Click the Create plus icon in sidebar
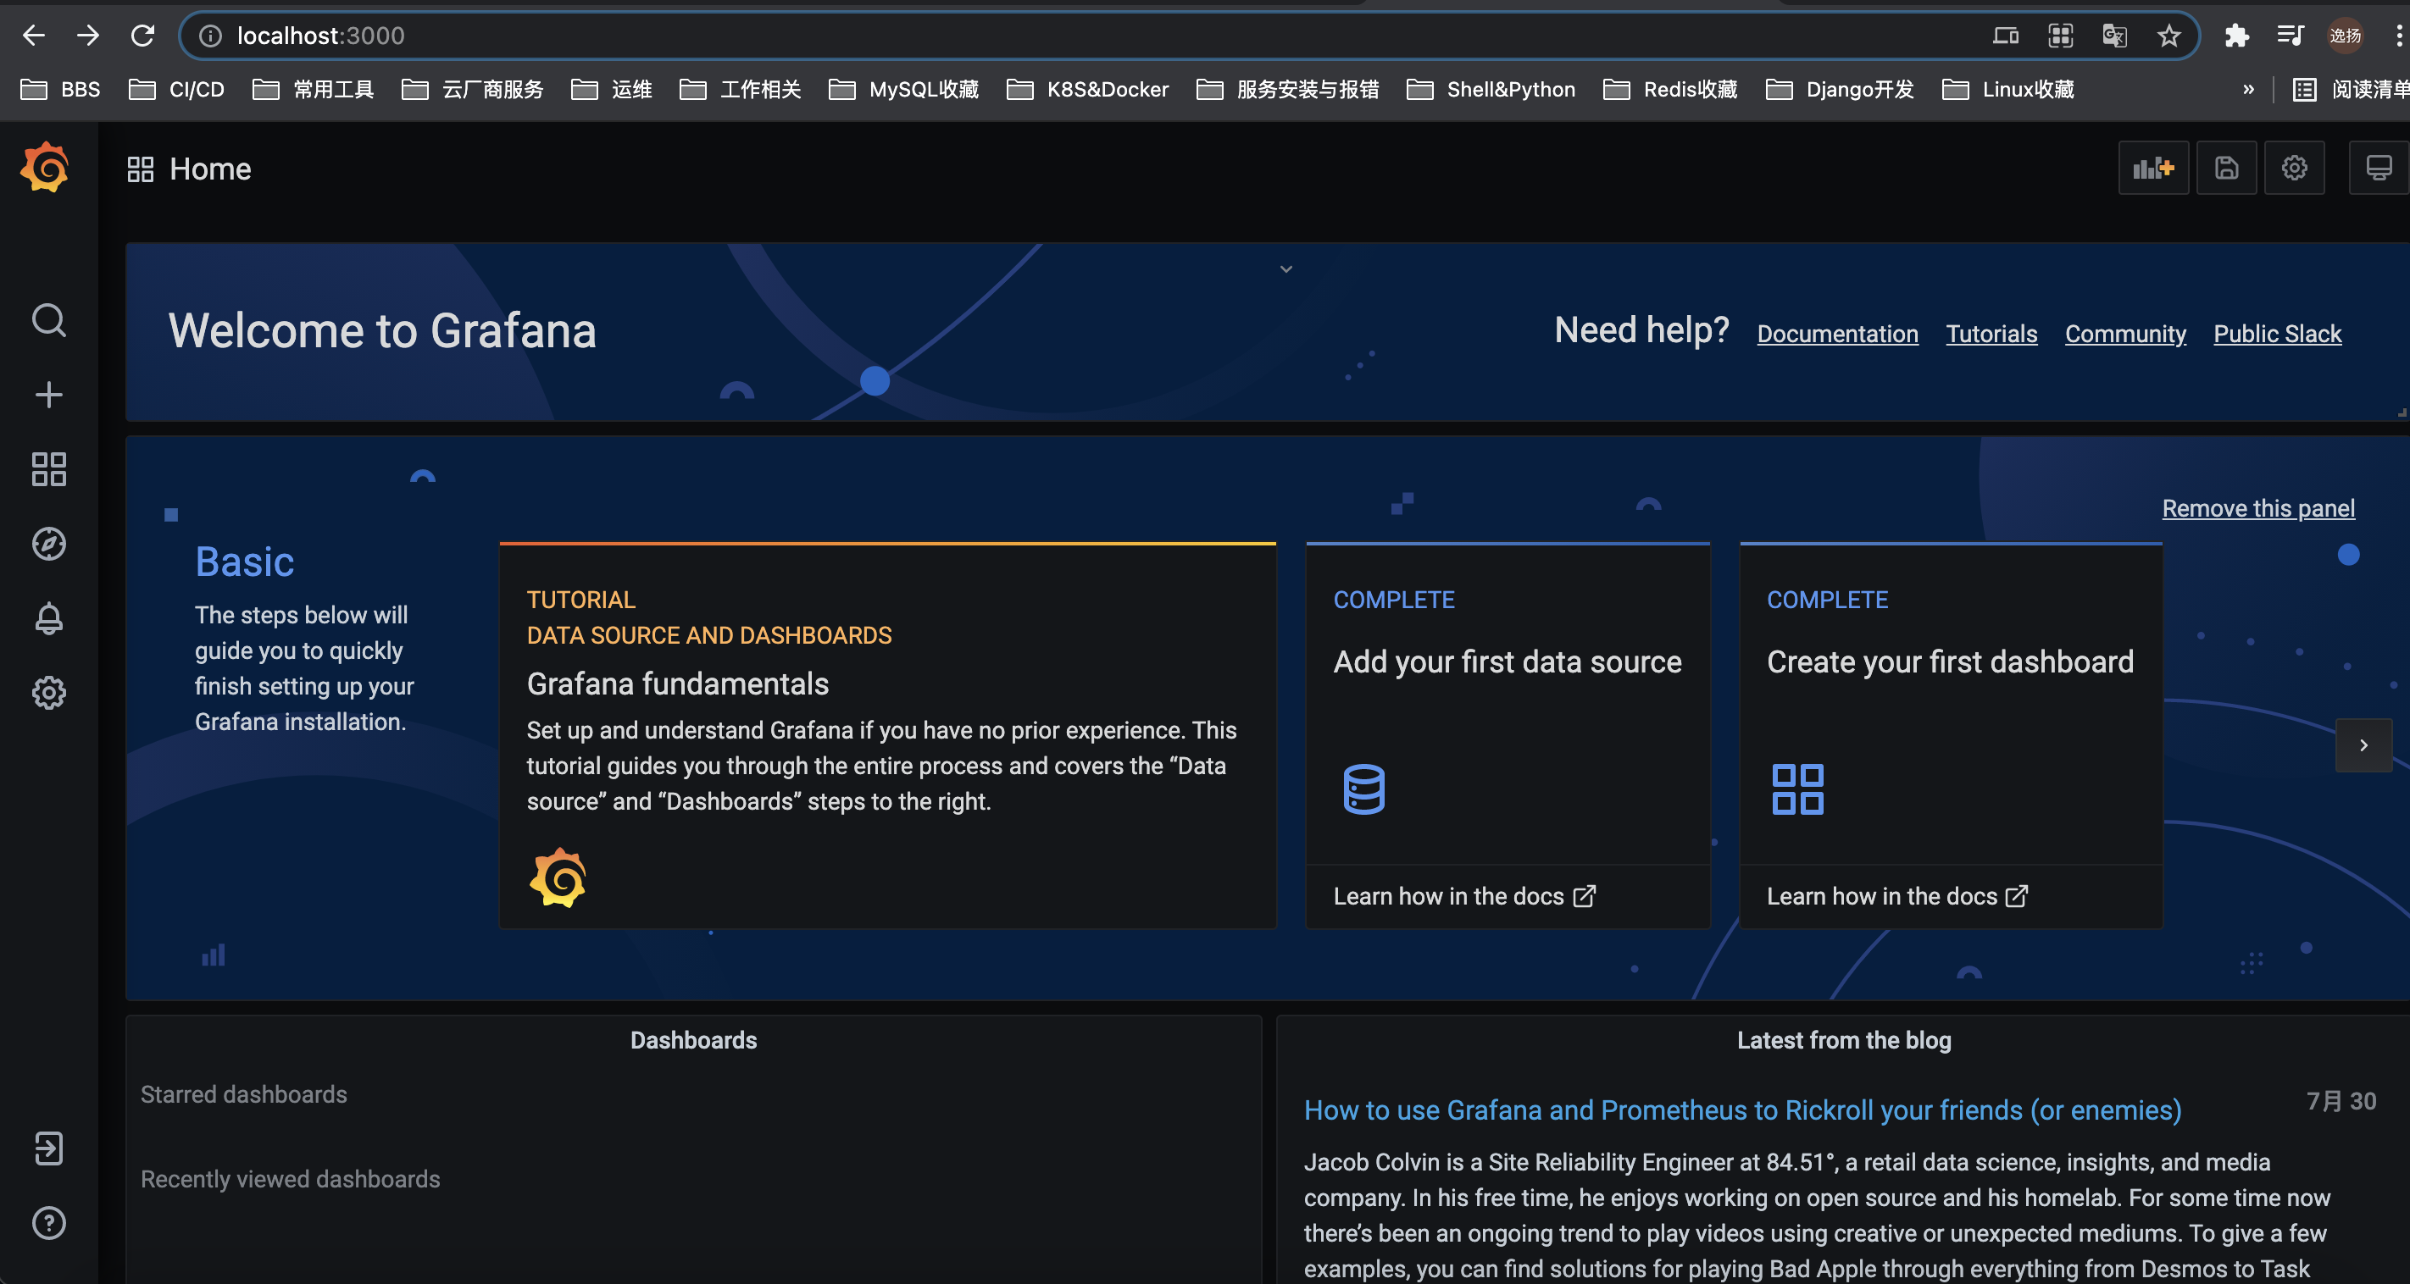 tap(48, 395)
